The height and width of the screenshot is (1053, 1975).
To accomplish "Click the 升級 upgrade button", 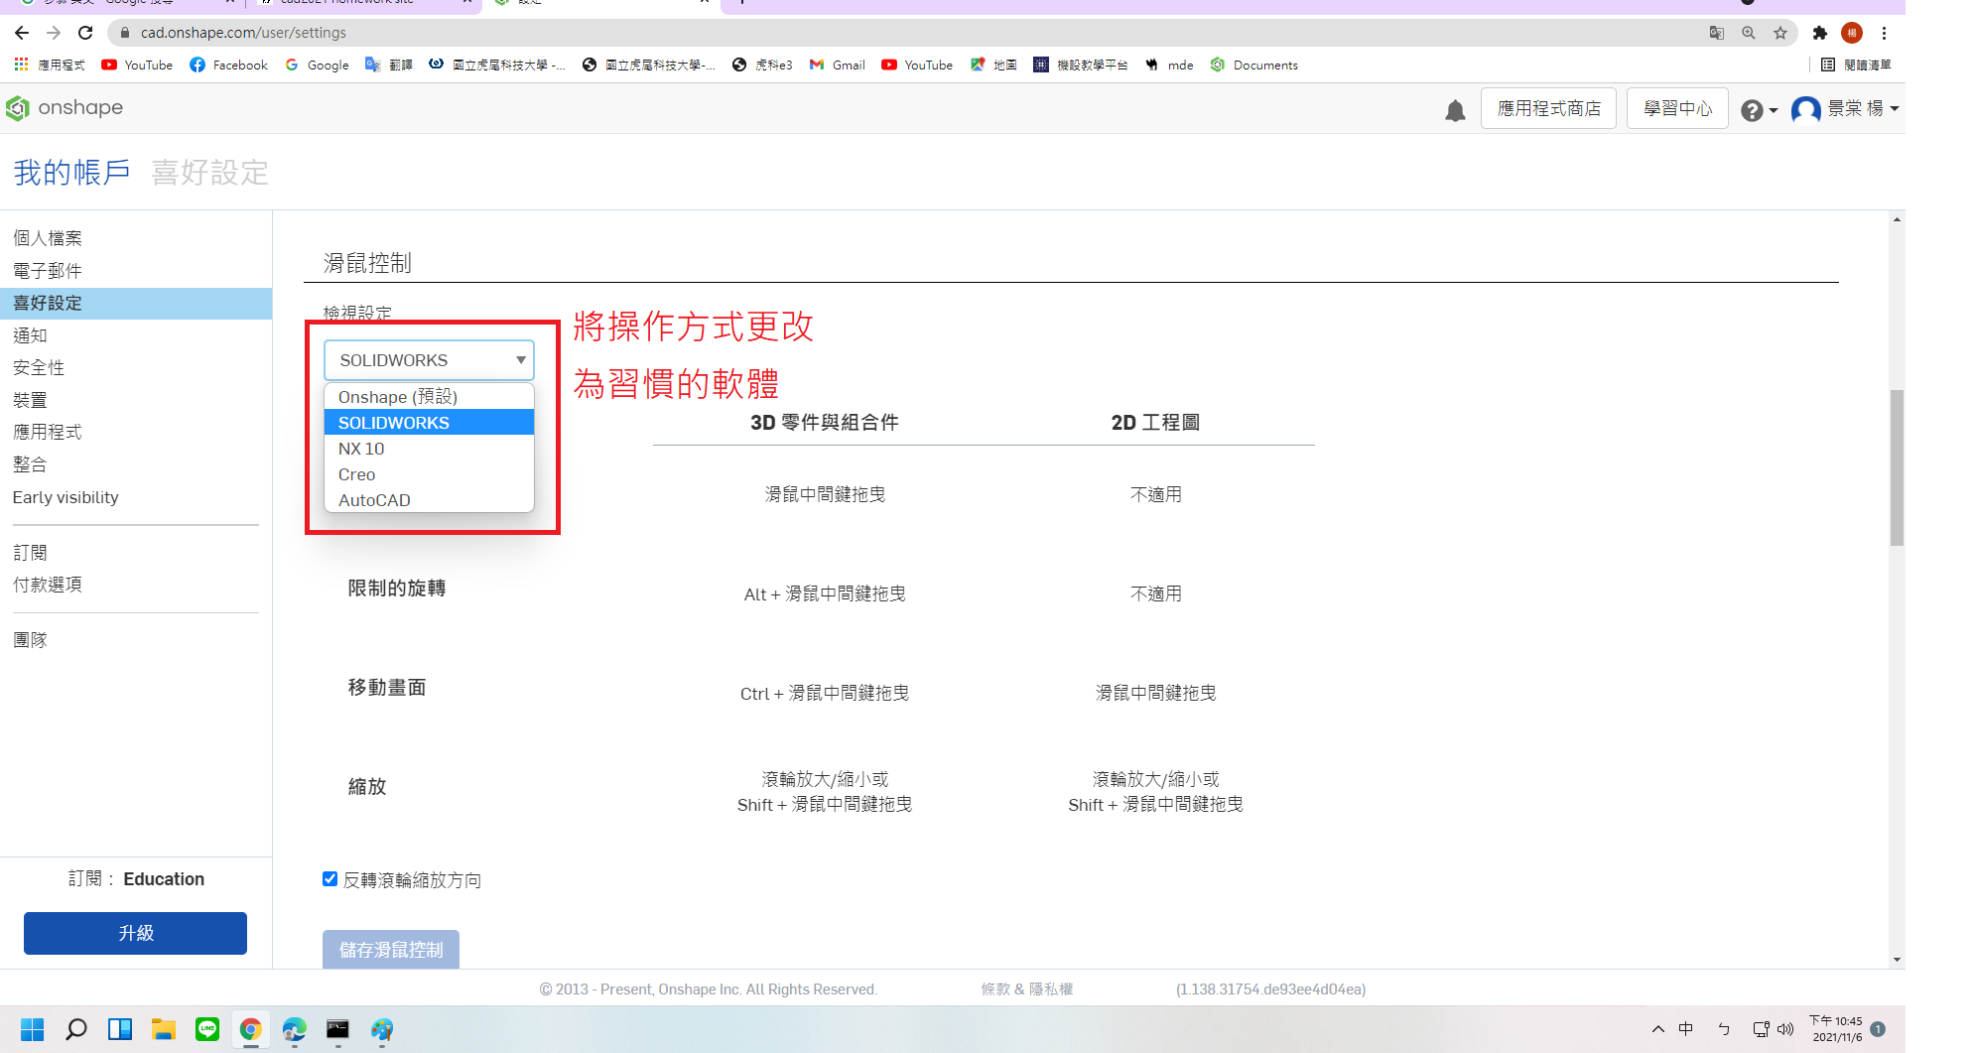I will 135,933.
